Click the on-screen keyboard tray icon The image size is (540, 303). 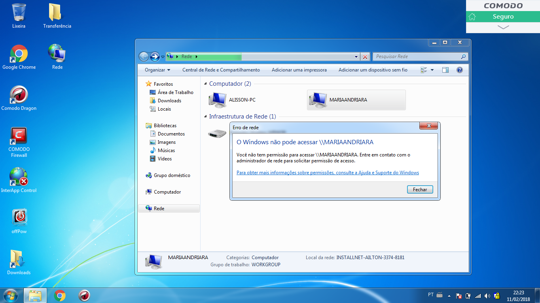440,295
